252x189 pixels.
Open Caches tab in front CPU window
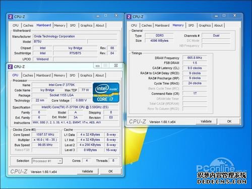pyautogui.click(x=28, y=76)
